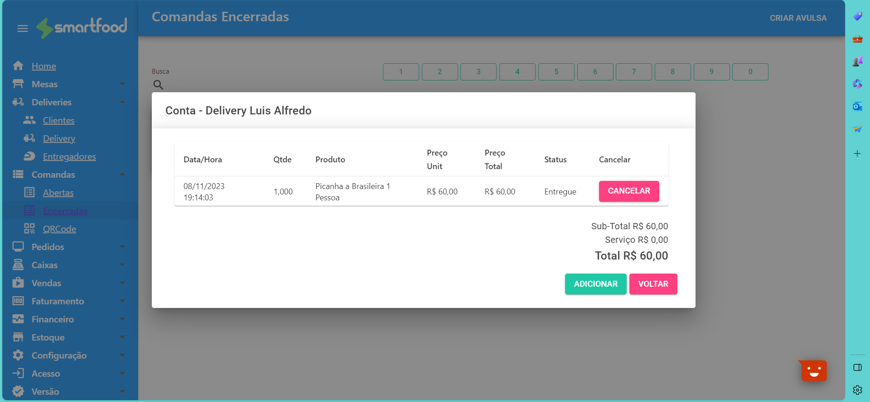This screenshot has height=402, width=870.
Task: Open the red chat bot widget
Action: (x=813, y=371)
